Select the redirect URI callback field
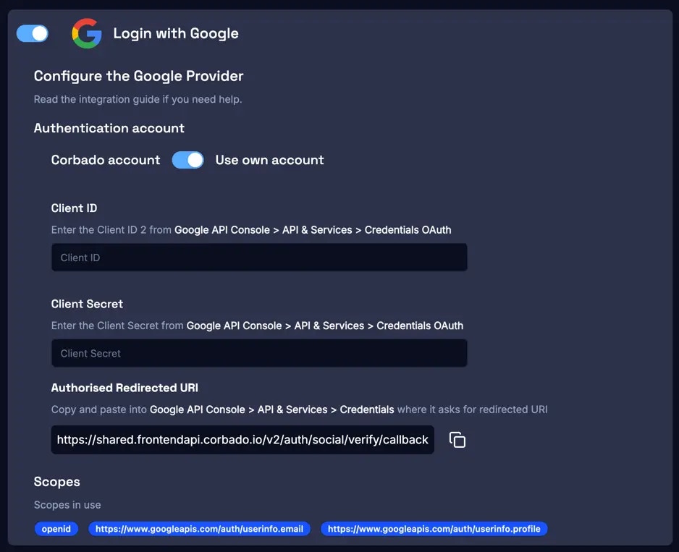Screen dimensions: 679x552 pyautogui.click(x=242, y=440)
